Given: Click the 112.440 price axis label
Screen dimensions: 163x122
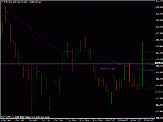Looking at the screenshot, I should click(x=159, y=111).
